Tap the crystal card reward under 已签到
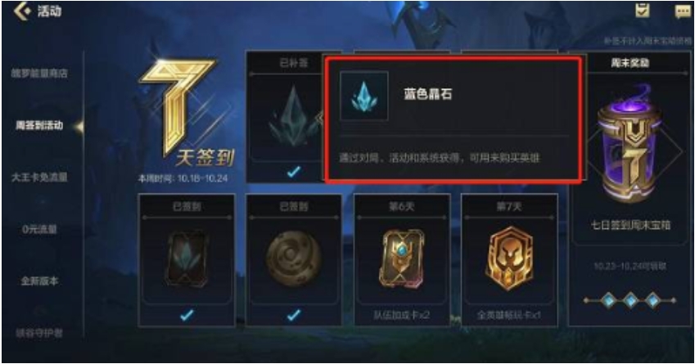The height and width of the screenshot is (364, 695). point(187,259)
